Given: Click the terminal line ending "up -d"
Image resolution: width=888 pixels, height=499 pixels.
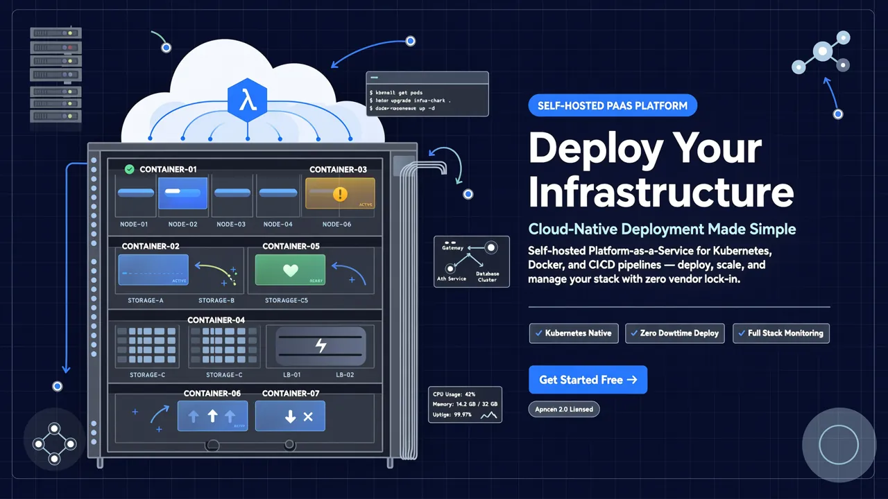Looking at the screenshot, I should tap(402, 109).
